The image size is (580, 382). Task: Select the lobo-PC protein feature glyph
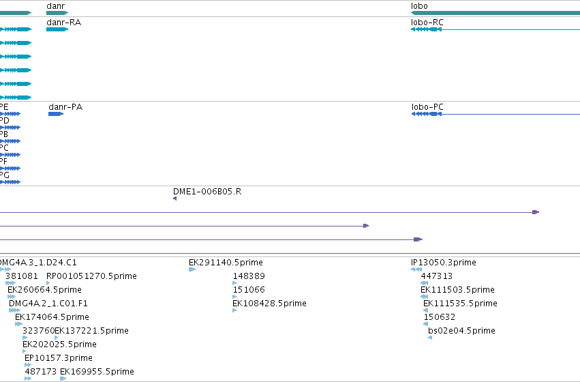(x=427, y=114)
